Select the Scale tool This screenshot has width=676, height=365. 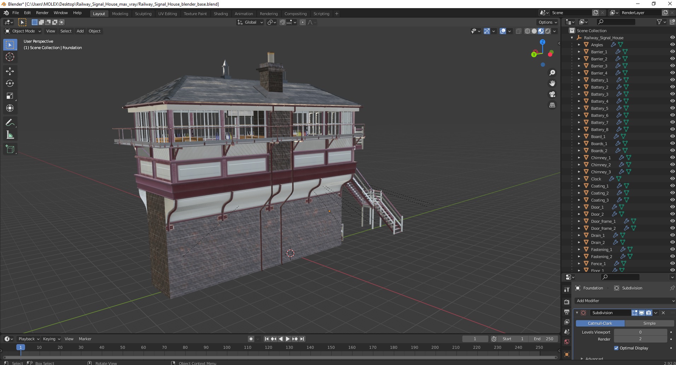pyautogui.click(x=10, y=96)
